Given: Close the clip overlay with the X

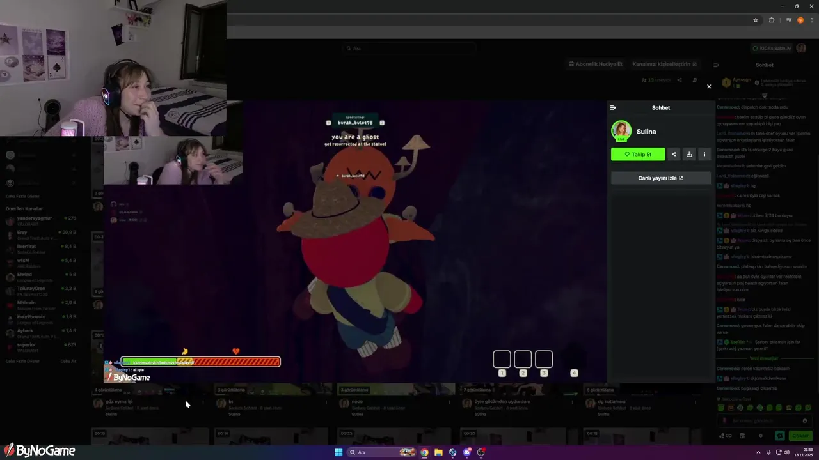Looking at the screenshot, I should coord(708,86).
